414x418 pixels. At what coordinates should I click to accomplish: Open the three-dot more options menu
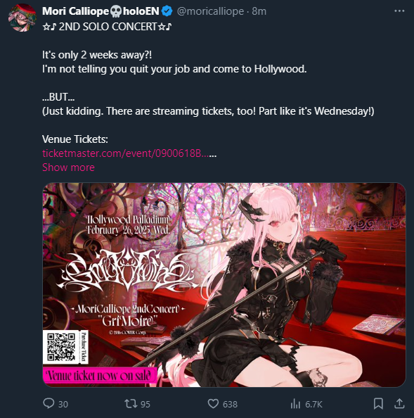click(399, 11)
